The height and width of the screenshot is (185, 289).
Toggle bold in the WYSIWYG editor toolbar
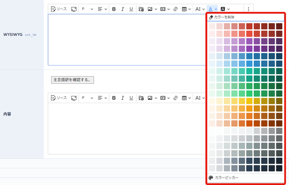[x=114, y=9]
